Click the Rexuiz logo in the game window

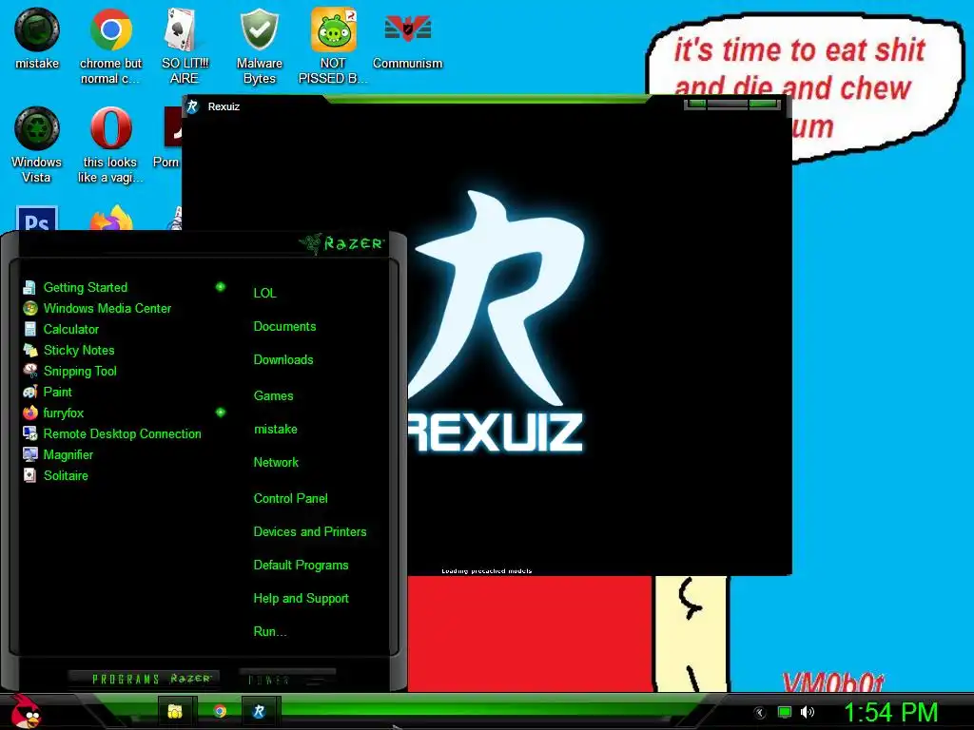click(x=497, y=321)
